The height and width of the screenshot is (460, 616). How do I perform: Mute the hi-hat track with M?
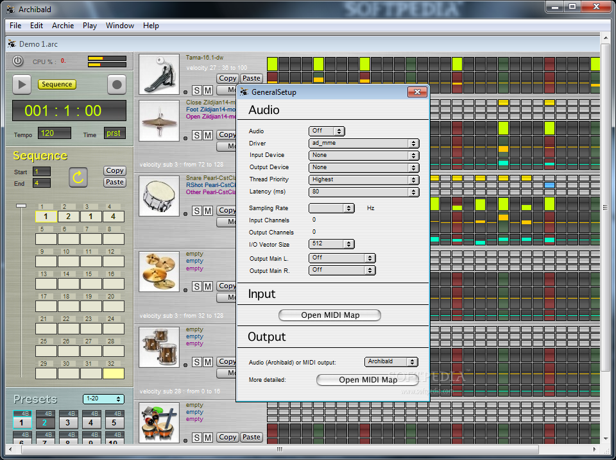208,136
